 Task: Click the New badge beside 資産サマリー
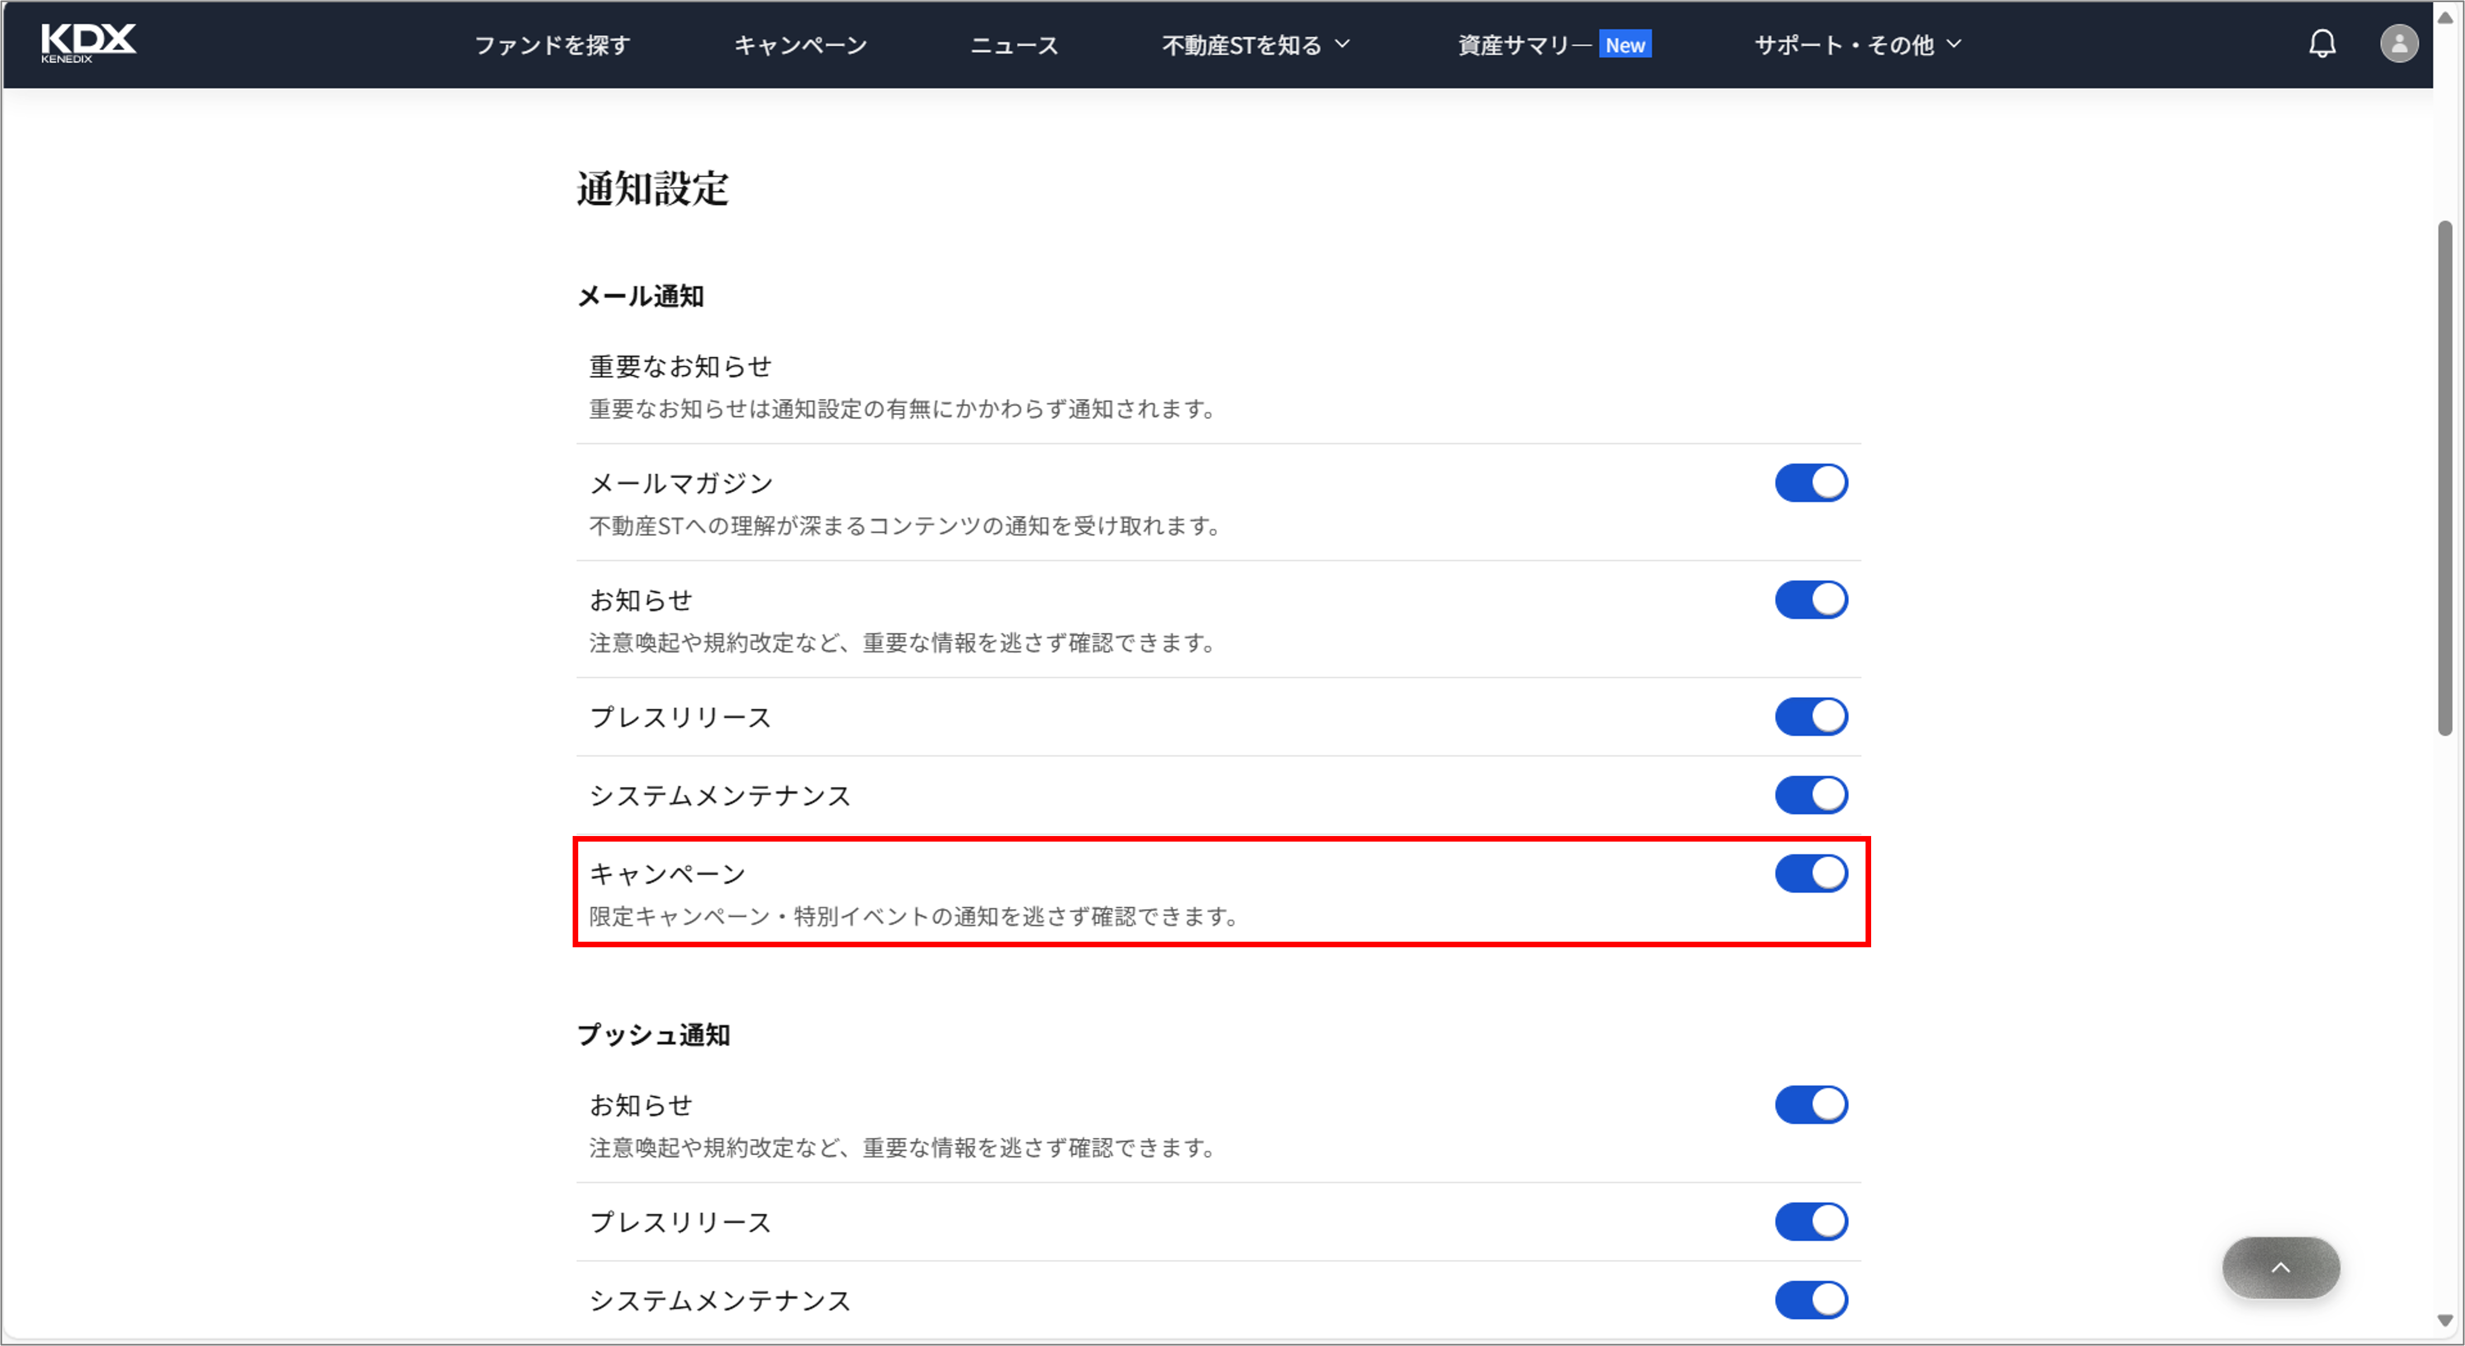(1625, 45)
